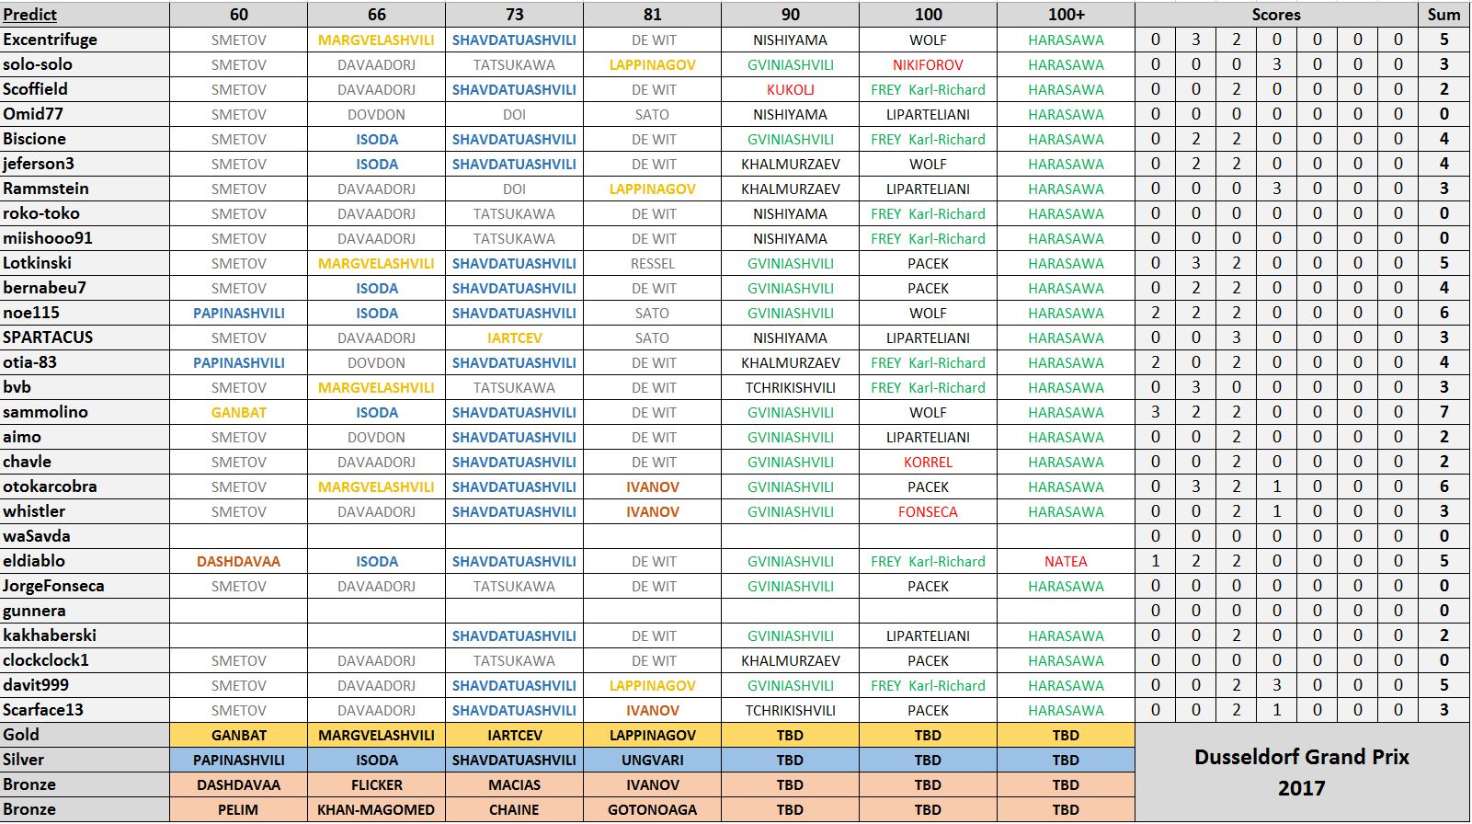1472x824 pixels.
Task: Select the PELIM bronze medal cell
Action: pyautogui.click(x=239, y=809)
